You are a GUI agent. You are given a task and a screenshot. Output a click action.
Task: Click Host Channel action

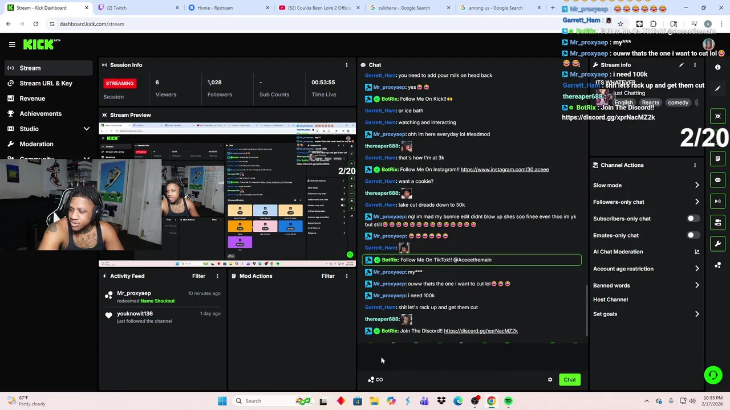(x=610, y=300)
